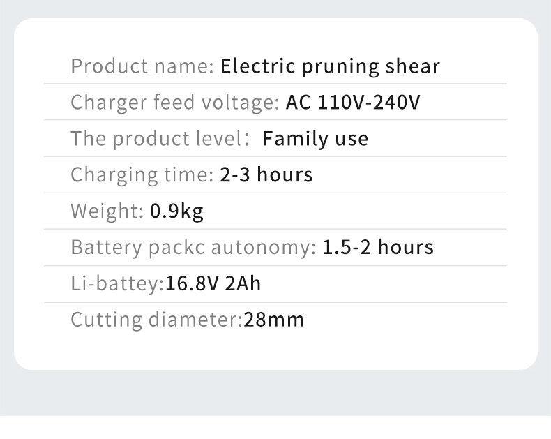Click "The product level" label
This screenshot has height=439, width=551.
pos(155,139)
